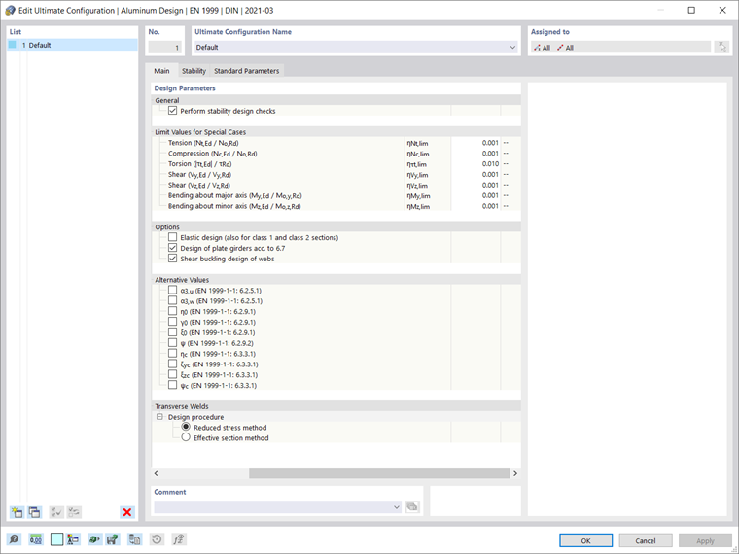The image size is (739, 554).
Task: Open the color legend settings icon
Action: (x=73, y=539)
